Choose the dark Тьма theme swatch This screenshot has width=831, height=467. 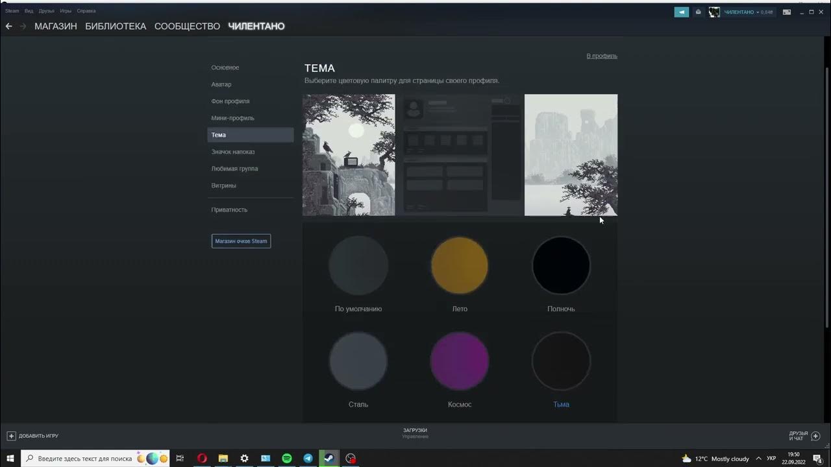[x=561, y=361]
